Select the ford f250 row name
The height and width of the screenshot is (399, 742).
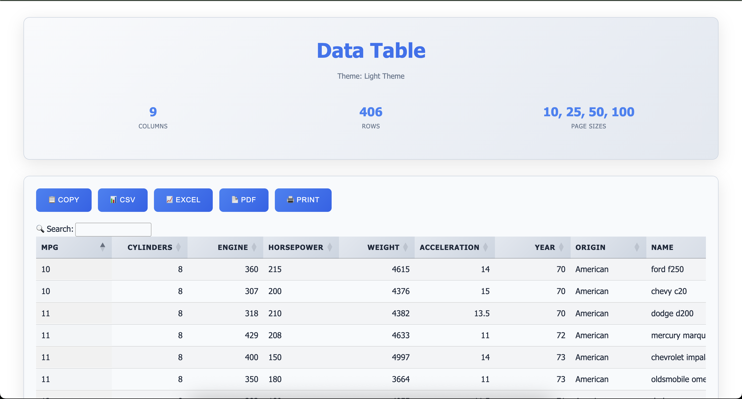[667, 269]
